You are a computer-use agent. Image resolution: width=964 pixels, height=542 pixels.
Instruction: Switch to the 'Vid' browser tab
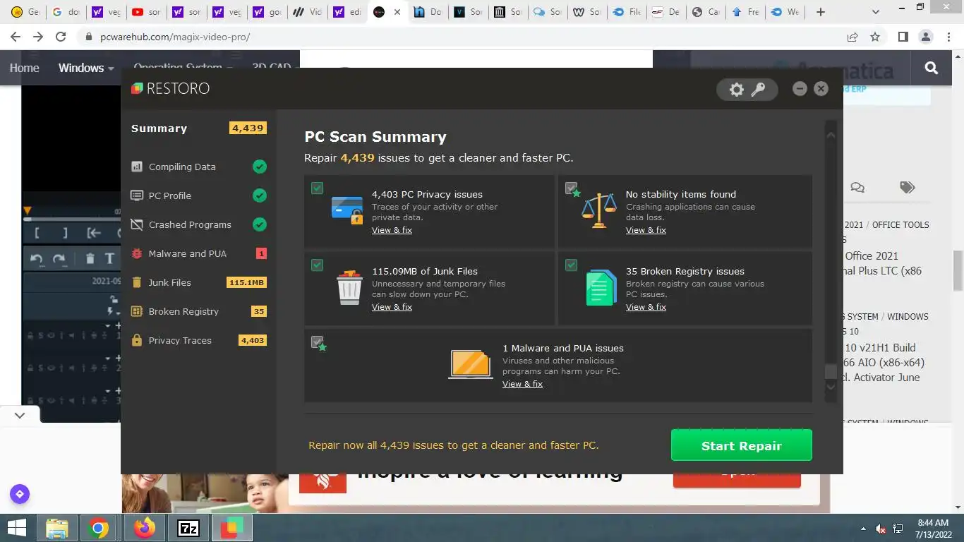pos(308,12)
